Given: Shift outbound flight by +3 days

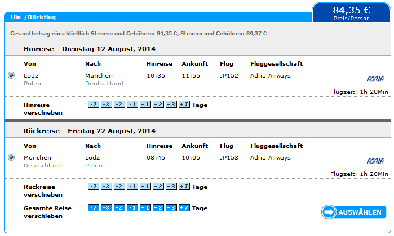Looking at the screenshot, I should point(171,104).
